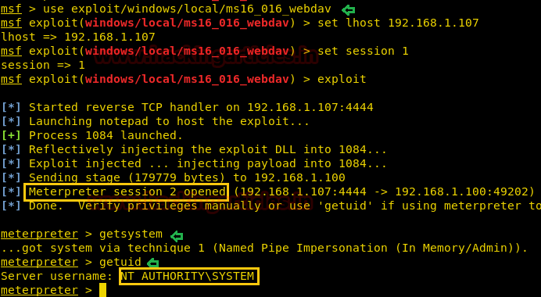Click the 'getuid' command text
Viewport: 541px width, 297px height.
pos(120,262)
